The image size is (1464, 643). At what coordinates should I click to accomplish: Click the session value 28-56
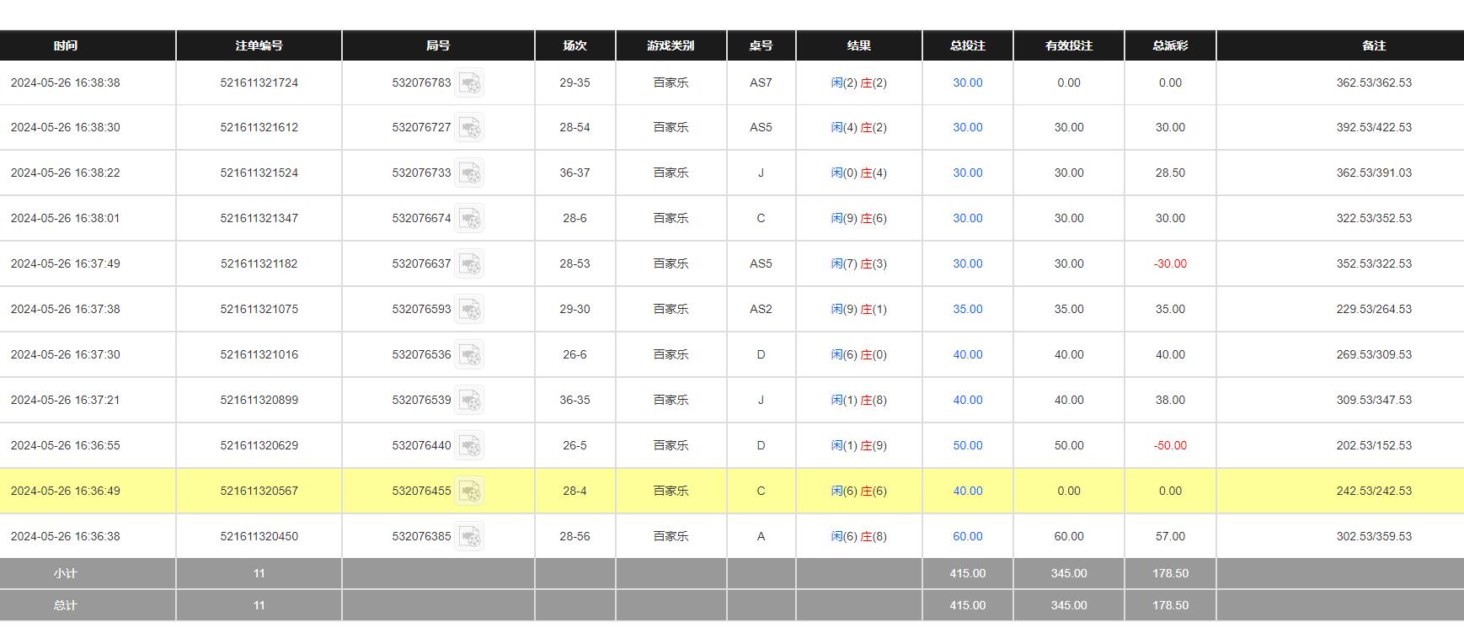coord(575,536)
